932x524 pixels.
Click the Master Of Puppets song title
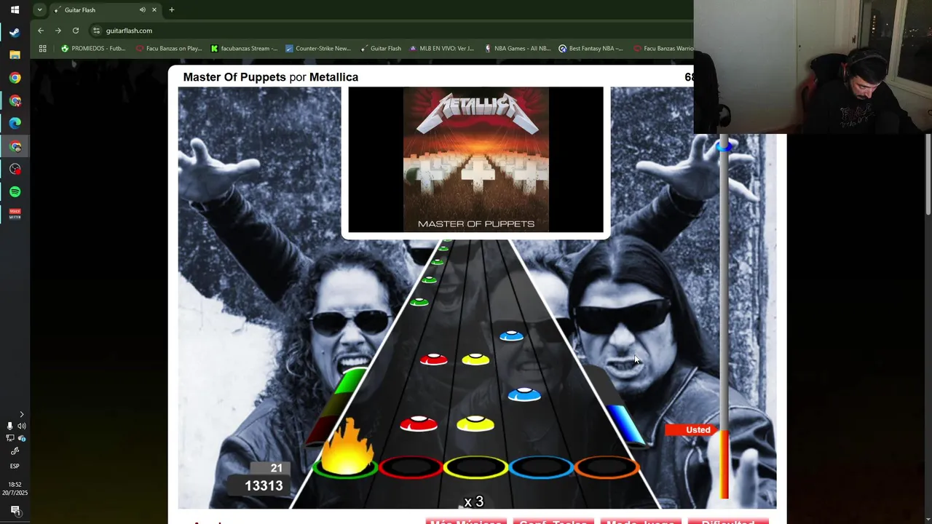click(x=234, y=77)
